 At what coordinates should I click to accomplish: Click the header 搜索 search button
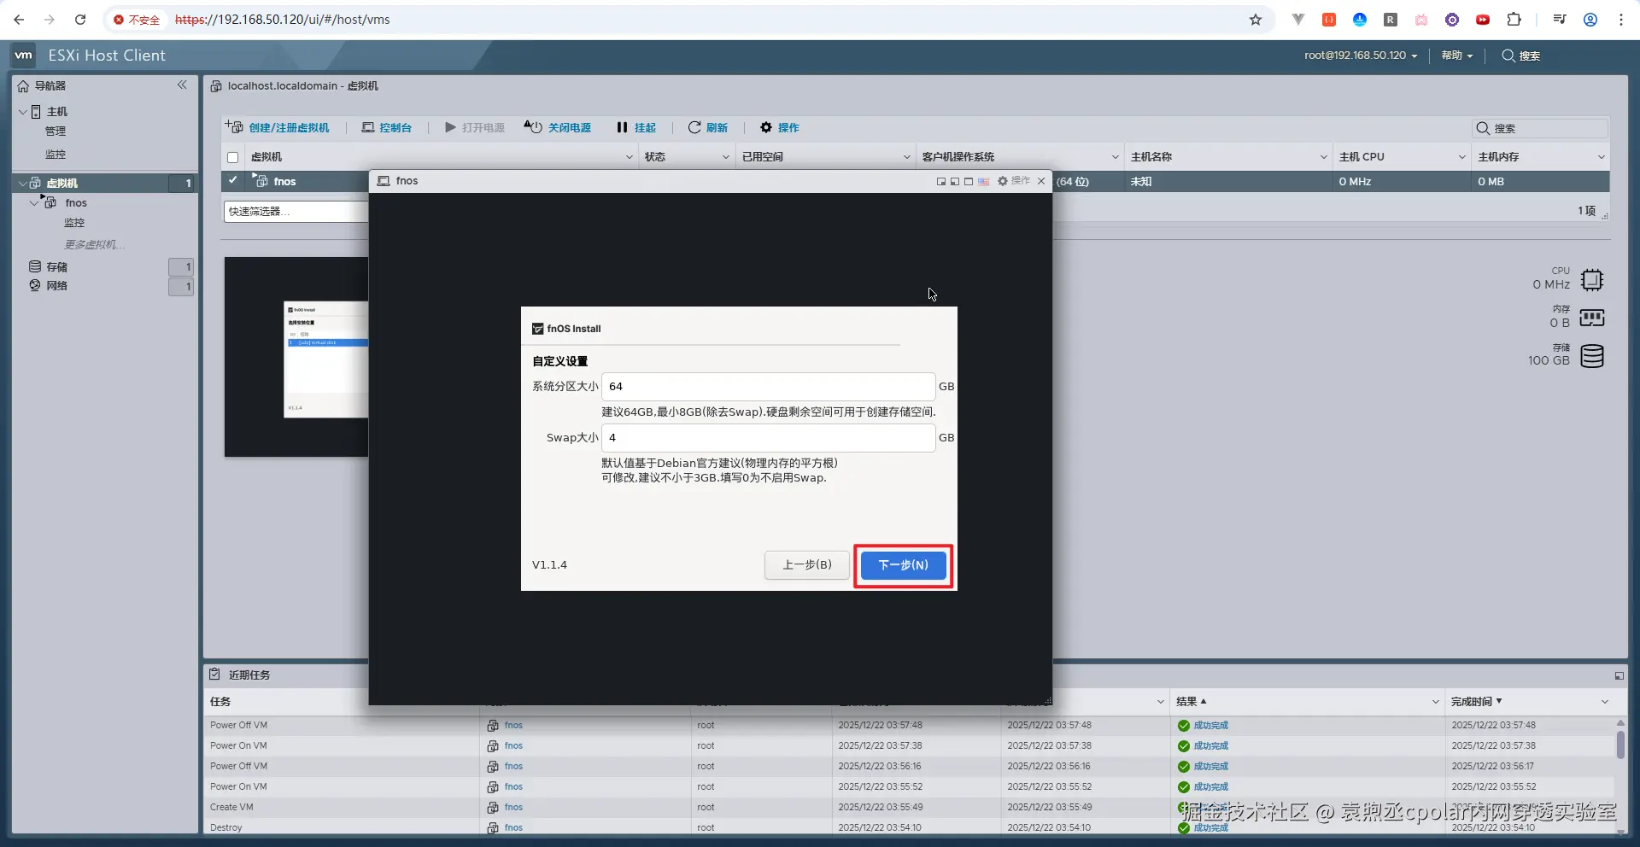coord(1521,55)
